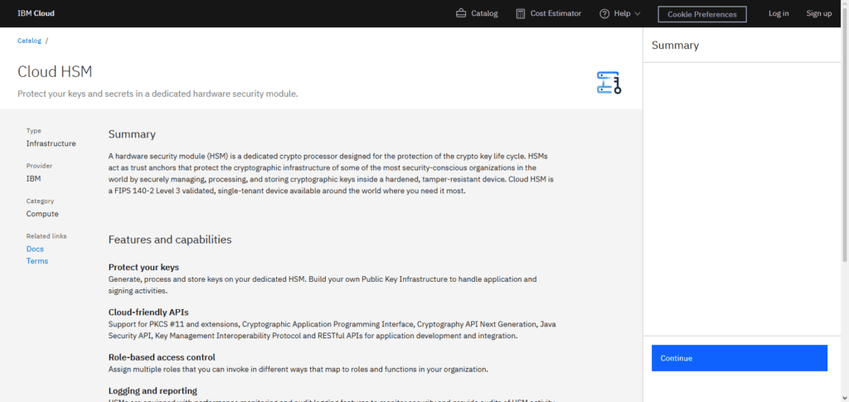The width and height of the screenshot is (849, 402).
Task: Click the Summary heading in main content
Action: 132,134
